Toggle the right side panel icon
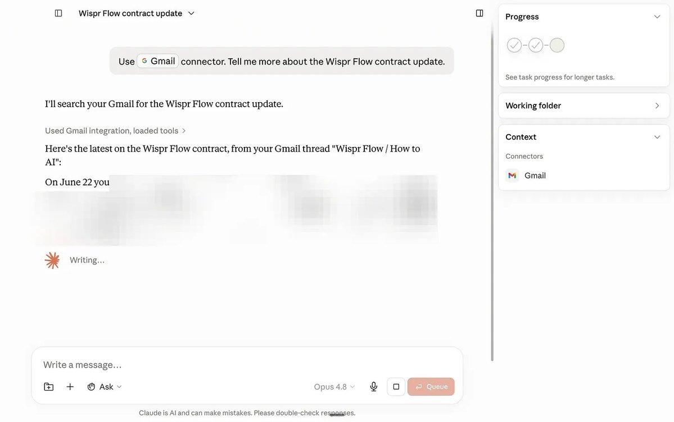Screen dimensions: 674x422 pos(480,13)
